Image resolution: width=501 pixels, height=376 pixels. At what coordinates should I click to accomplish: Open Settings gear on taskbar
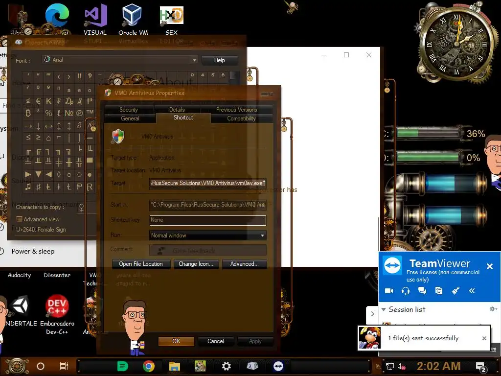pyautogui.click(x=226, y=366)
